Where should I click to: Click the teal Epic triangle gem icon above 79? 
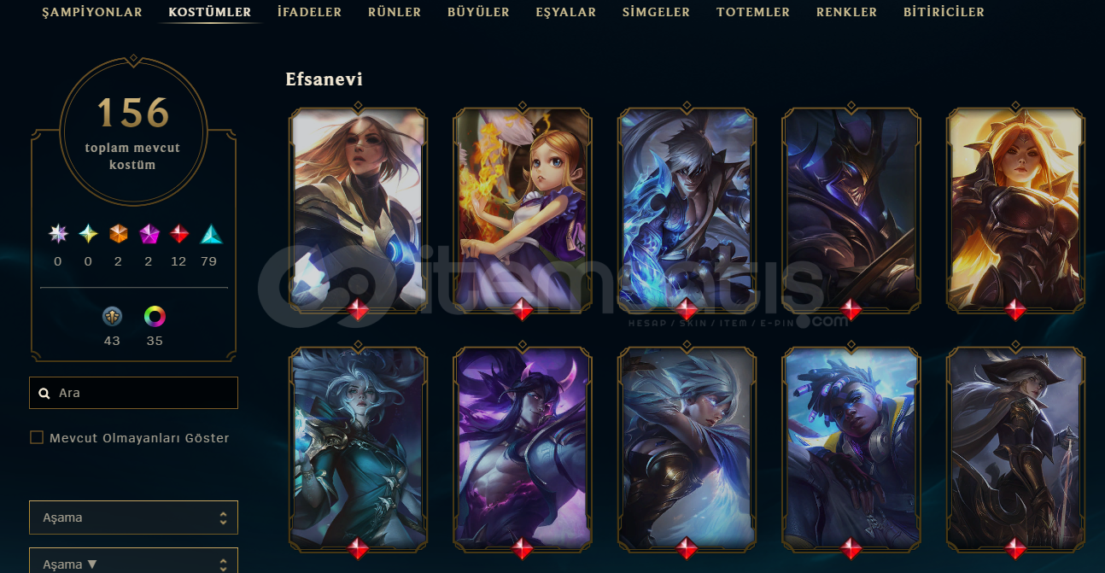[210, 233]
